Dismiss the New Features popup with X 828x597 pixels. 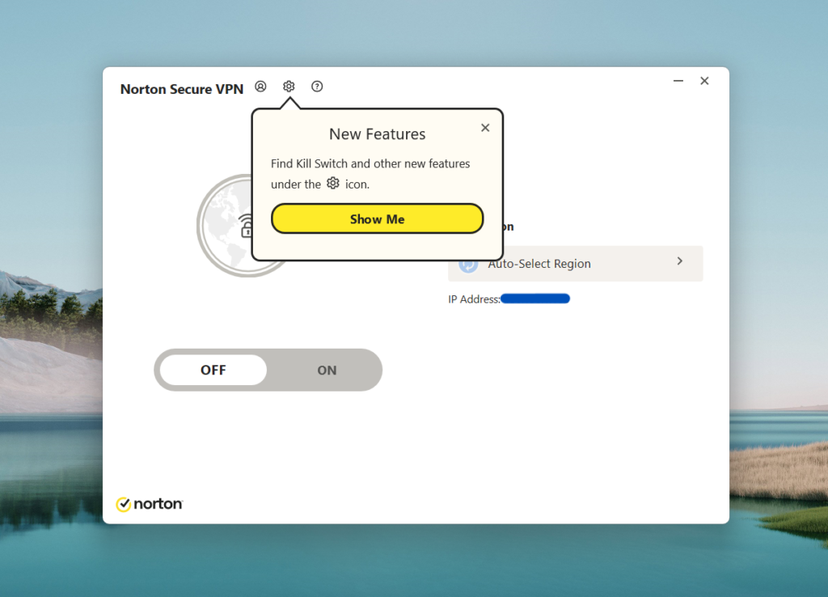484,127
